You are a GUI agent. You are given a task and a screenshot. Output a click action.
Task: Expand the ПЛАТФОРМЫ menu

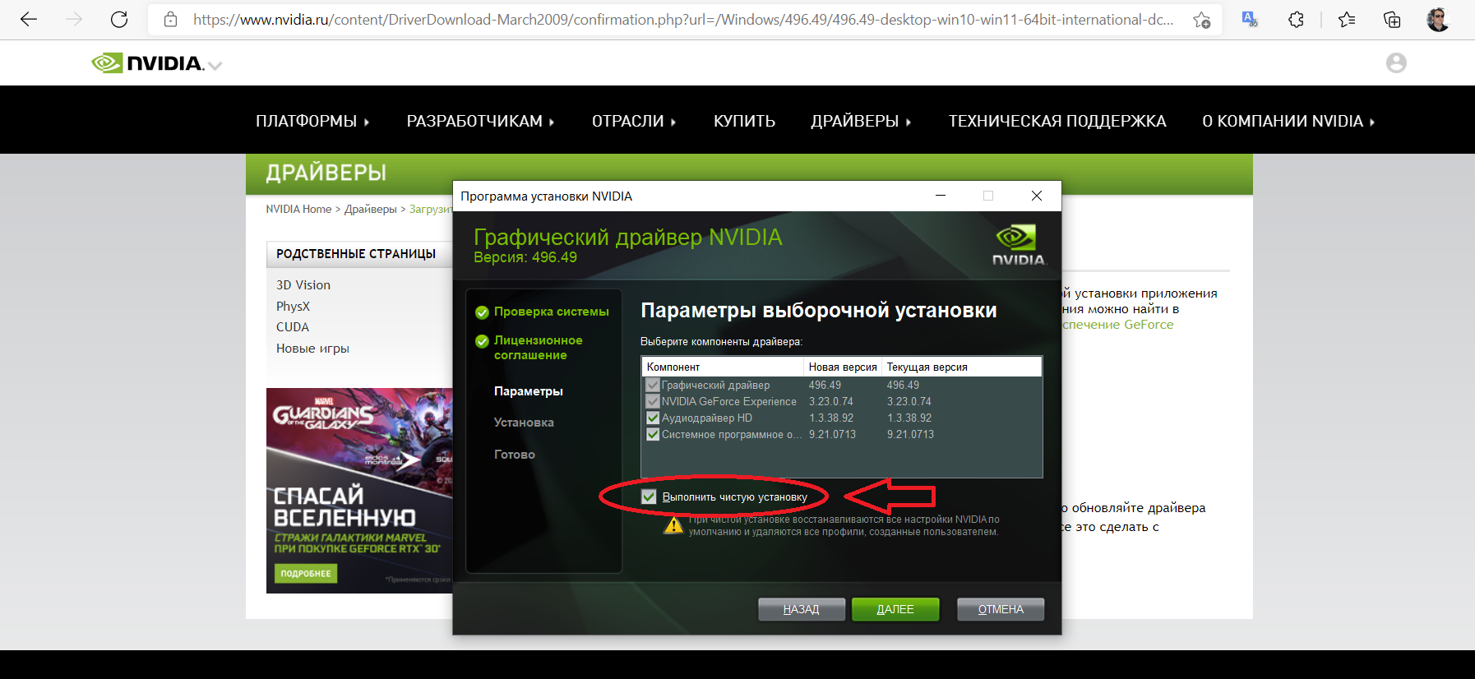tap(312, 121)
